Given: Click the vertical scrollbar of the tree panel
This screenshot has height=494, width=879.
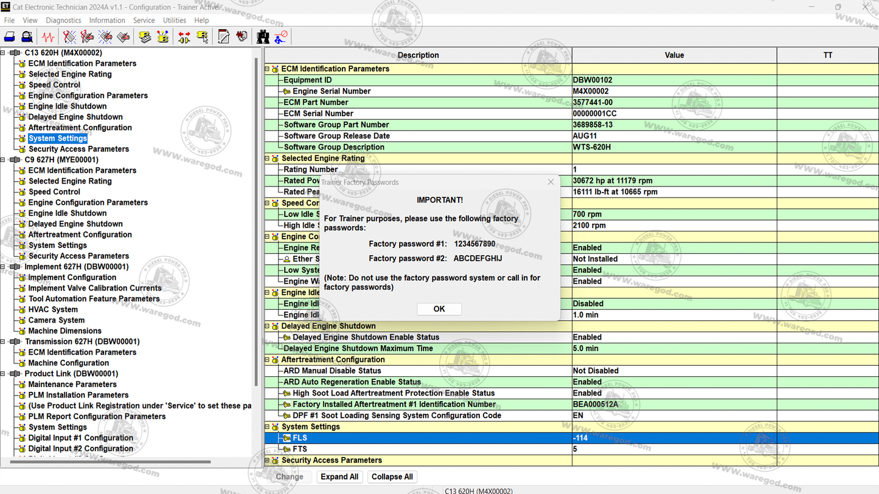Looking at the screenshot, I should [x=257, y=222].
